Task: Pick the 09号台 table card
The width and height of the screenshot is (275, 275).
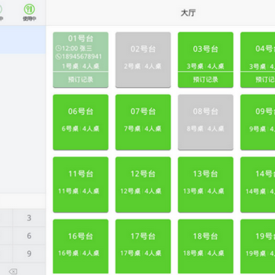Action: (257, 122)
